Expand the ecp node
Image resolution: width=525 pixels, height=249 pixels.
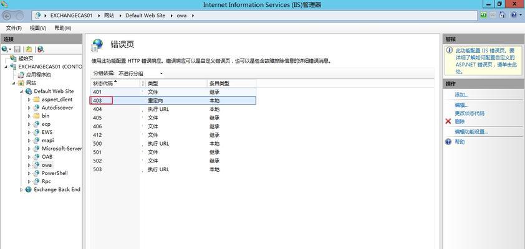[x=29, y=124]
